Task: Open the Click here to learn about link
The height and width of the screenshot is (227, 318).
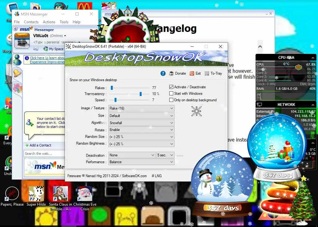Action: pos(47,58)
